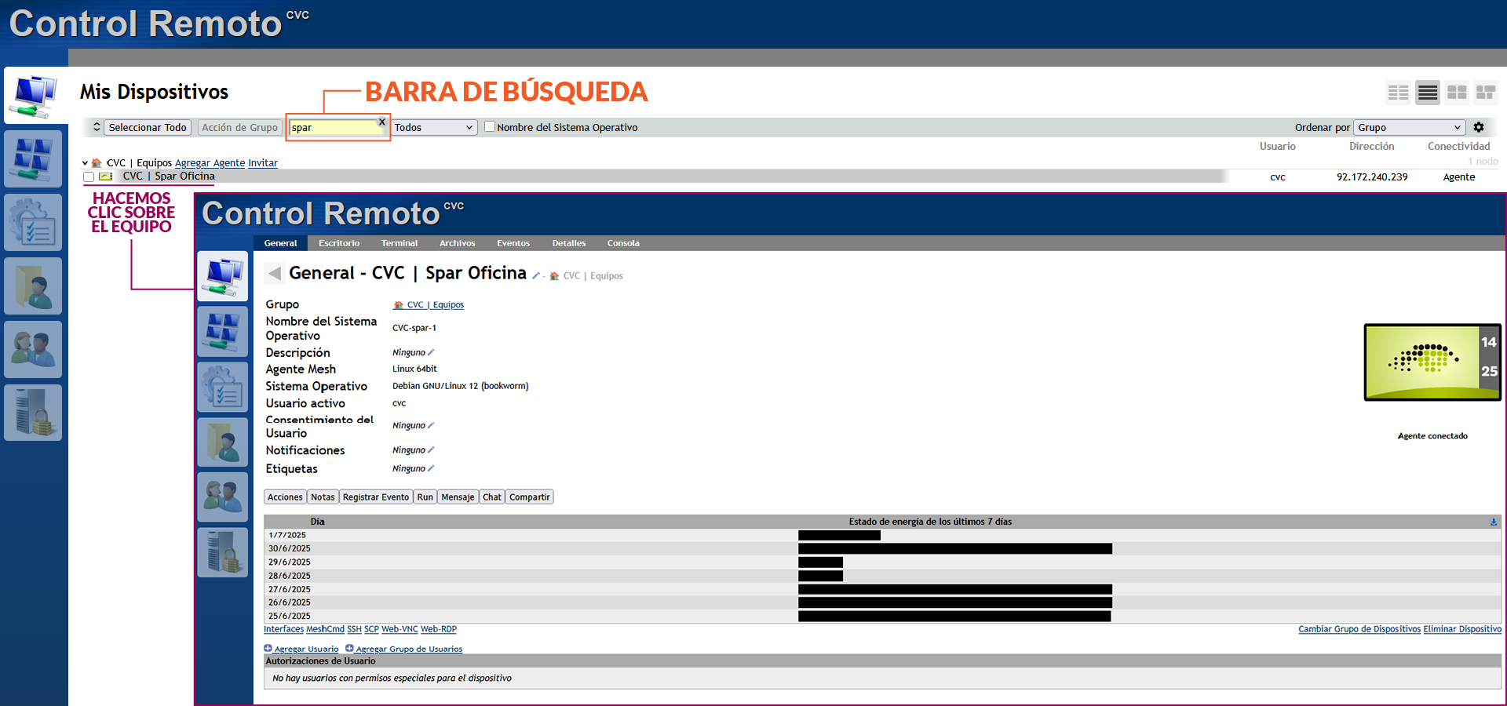
Task: Click the Web-RDP link
Action: click(x=438, y=629)
